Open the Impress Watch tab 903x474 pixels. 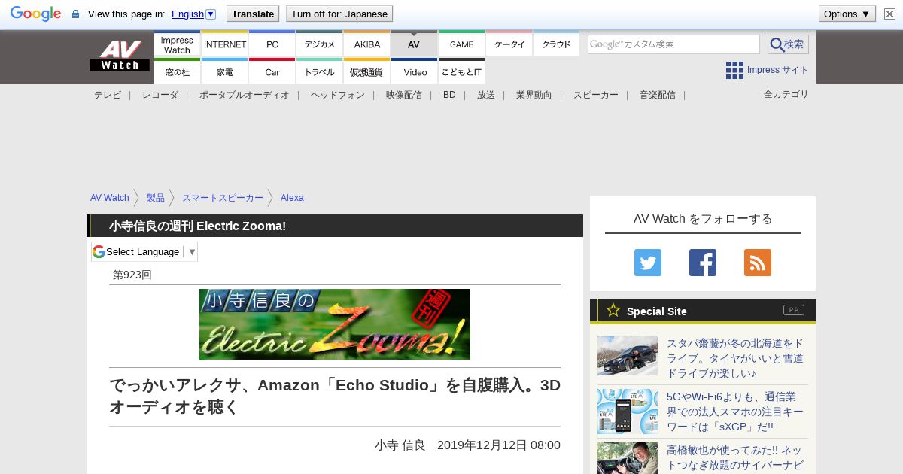[x=177, y=44]
